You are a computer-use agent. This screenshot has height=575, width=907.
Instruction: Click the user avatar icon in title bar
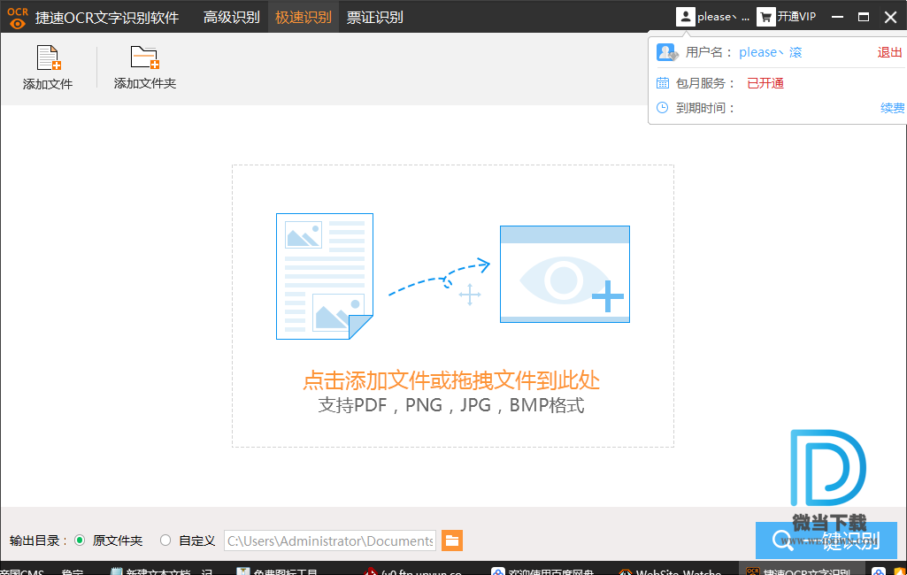coord(685,17)
